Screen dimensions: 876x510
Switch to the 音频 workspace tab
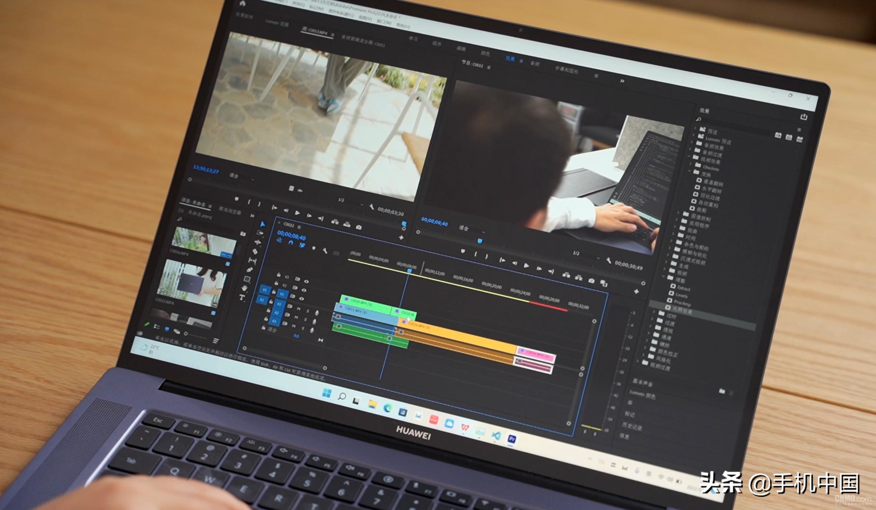tap(535, 63)
